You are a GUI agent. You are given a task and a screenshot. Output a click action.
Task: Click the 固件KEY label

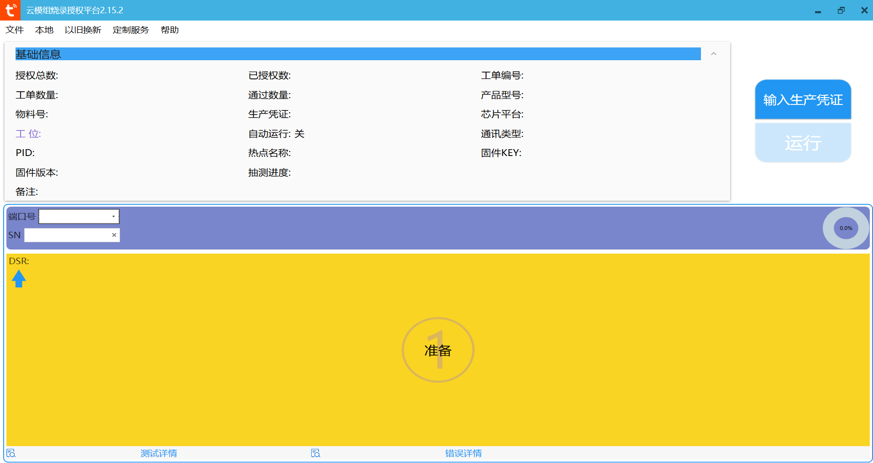[501, 153]
